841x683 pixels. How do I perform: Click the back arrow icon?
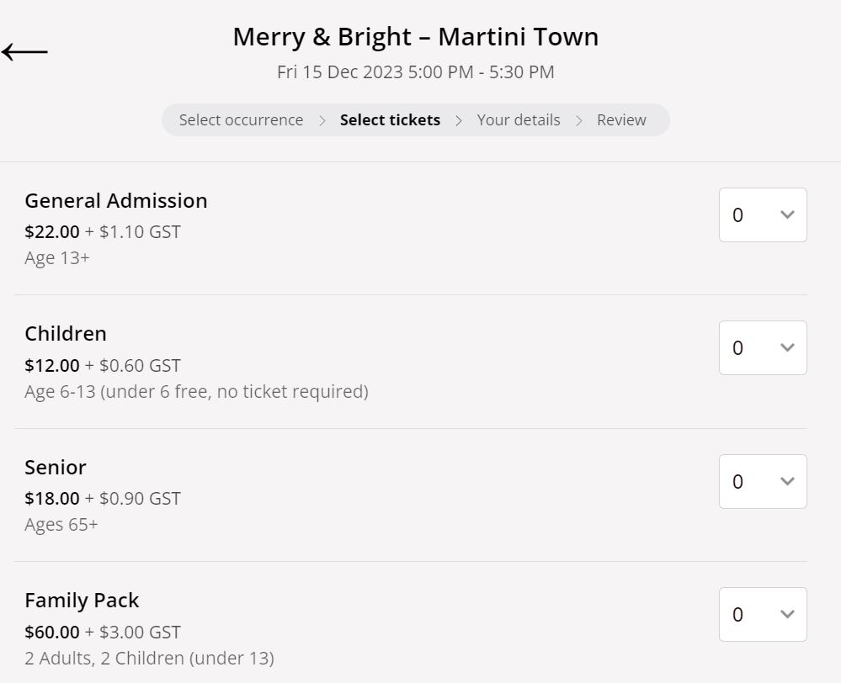coord(25,52)
